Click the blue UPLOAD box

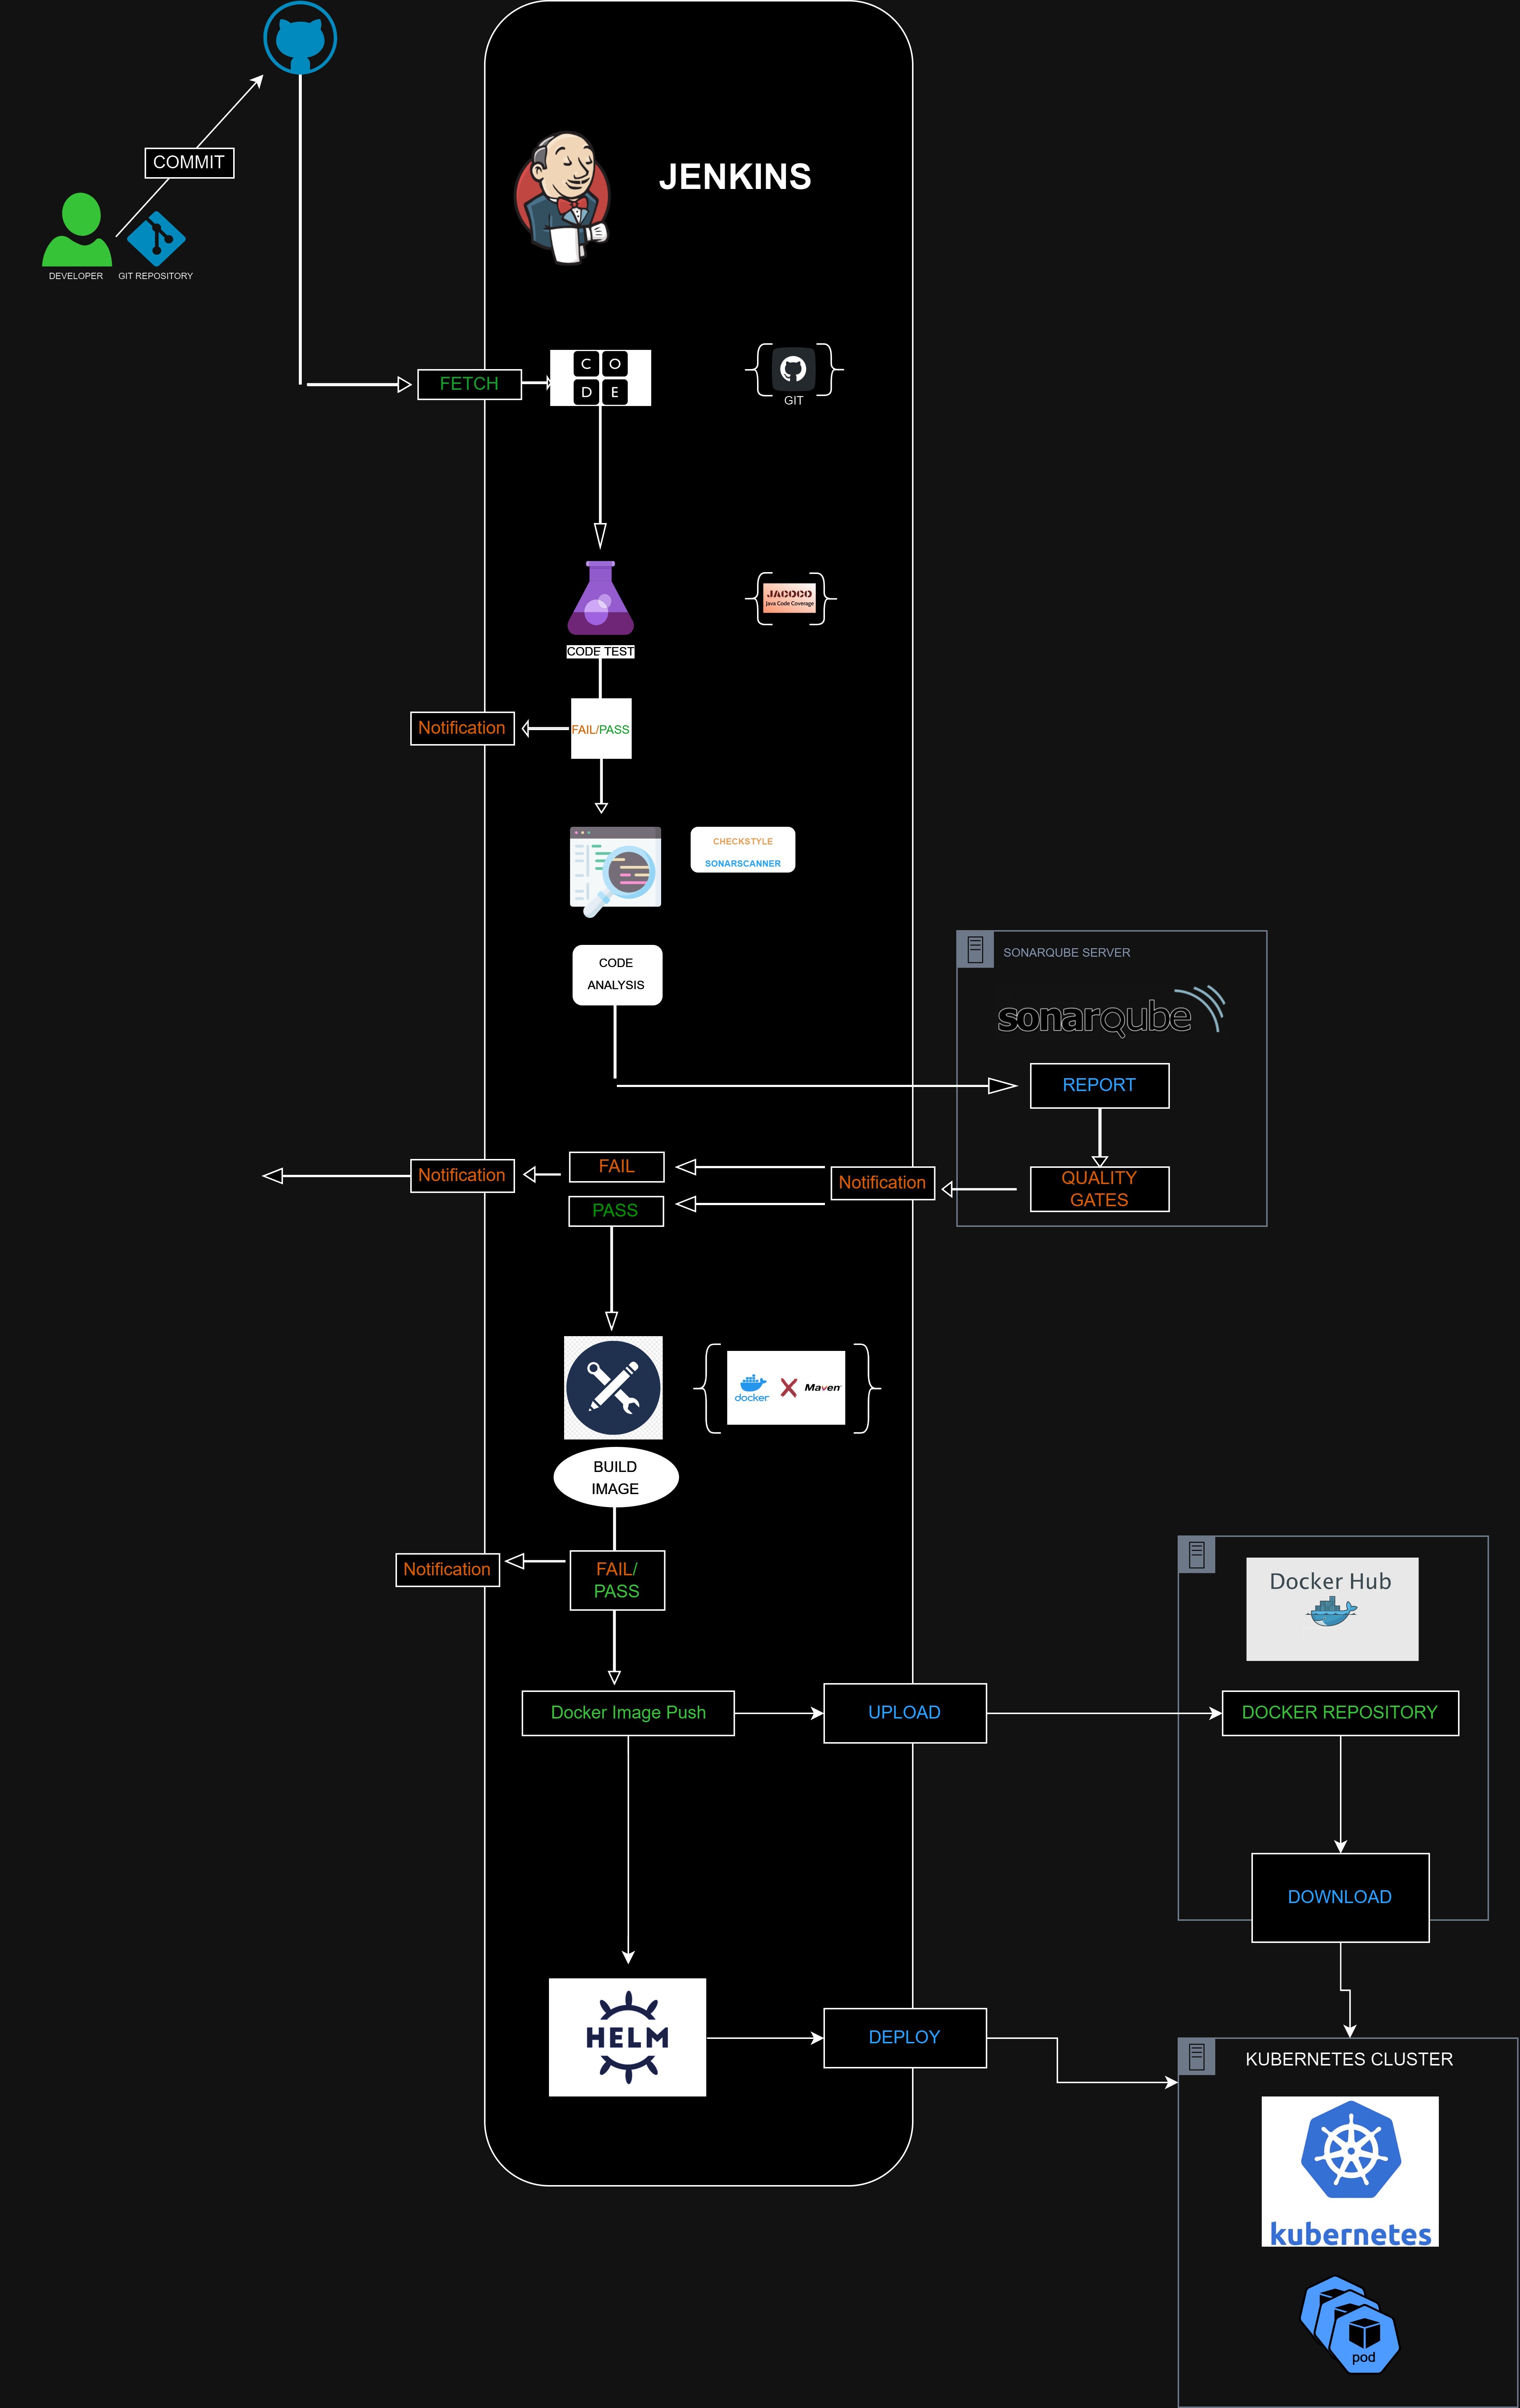pyautogui.click(x=905, y=1713)
